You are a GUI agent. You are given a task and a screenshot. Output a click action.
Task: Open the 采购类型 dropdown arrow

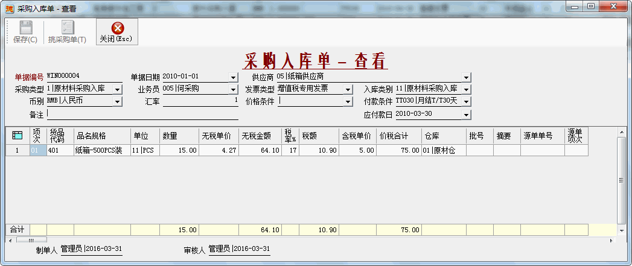[x=117, y=89]
